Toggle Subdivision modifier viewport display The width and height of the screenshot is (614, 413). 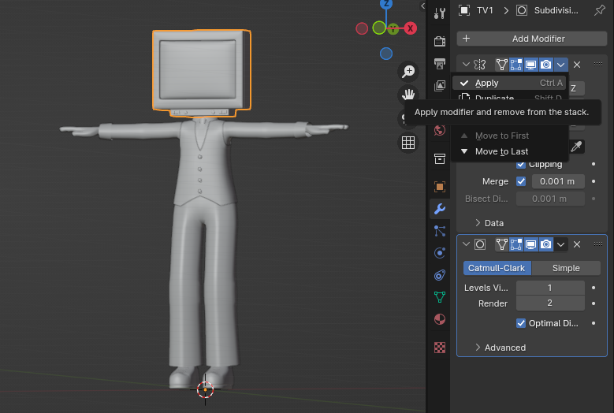tap(530, 244)
